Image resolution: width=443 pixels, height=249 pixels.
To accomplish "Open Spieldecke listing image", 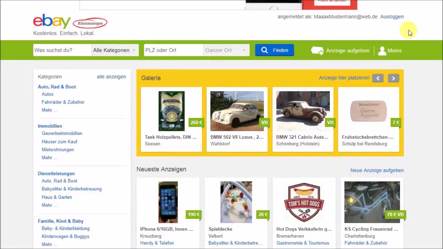I will click(236, 202).
